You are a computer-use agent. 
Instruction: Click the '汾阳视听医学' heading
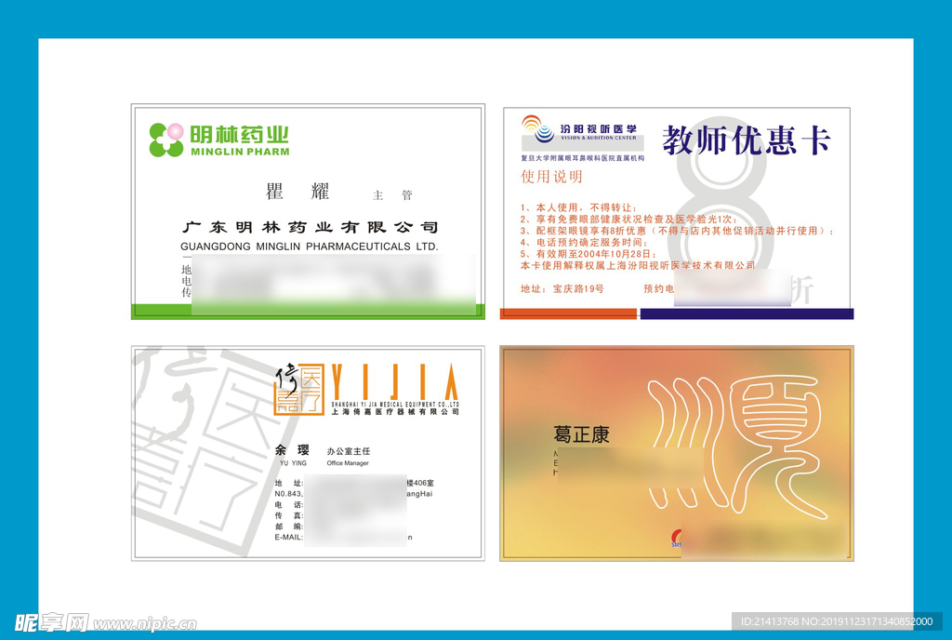[x=598, y=128]
